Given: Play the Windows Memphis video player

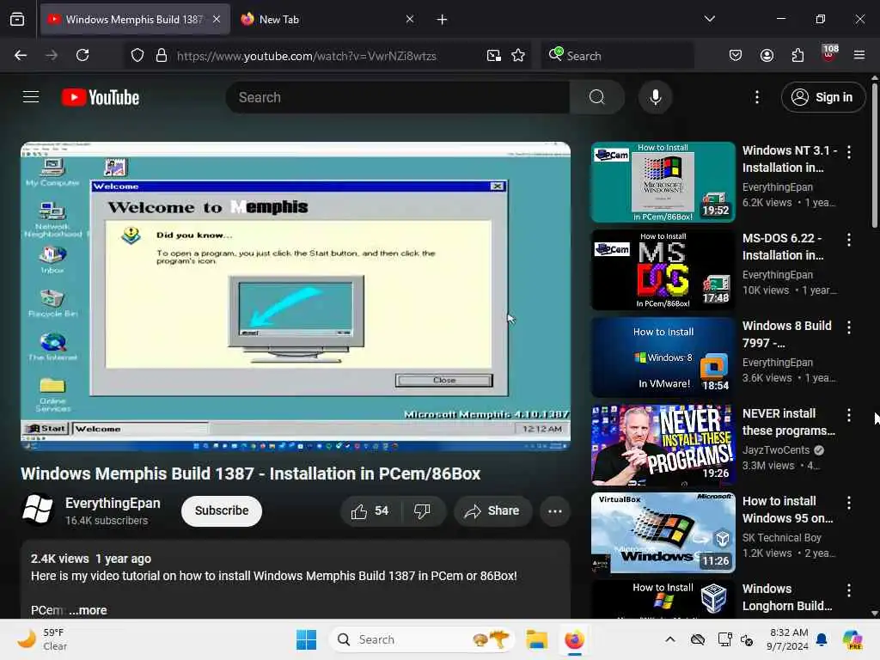Looking at the screenshot, I should 296,296.
